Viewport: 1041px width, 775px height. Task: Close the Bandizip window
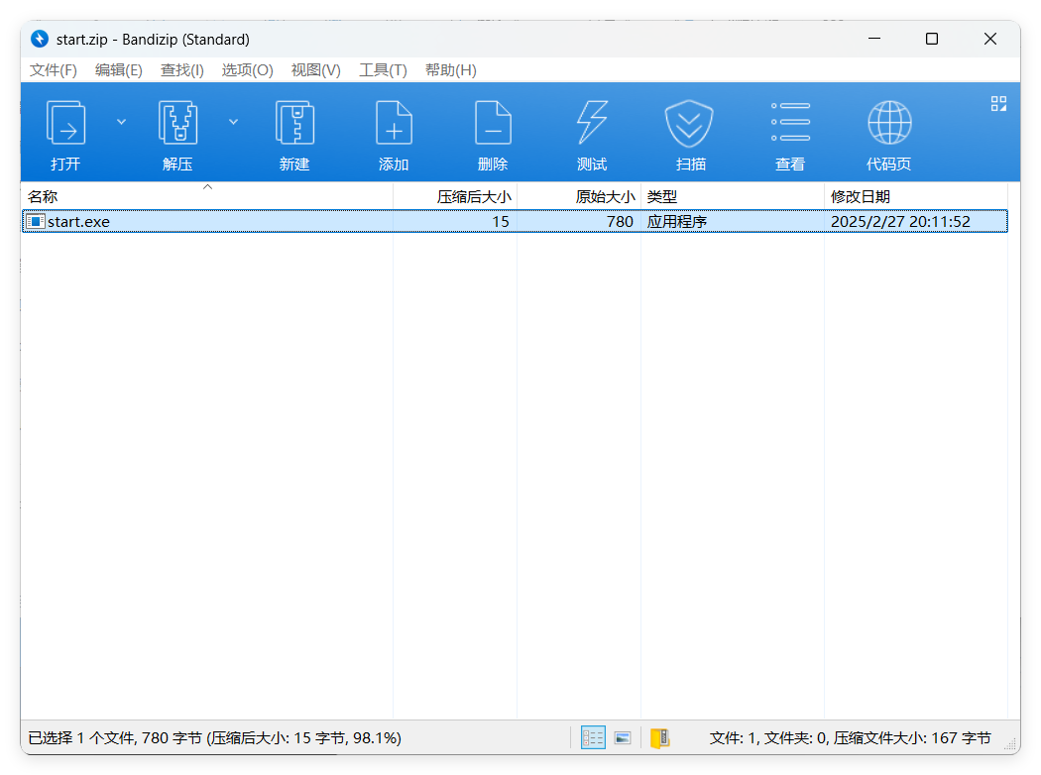[989, 40]
